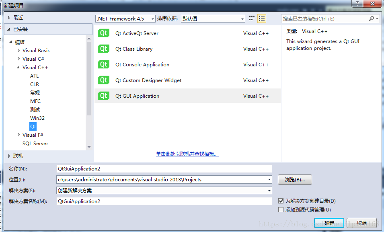
Task: Select the Qt Class Library template icon
Action: pyautogui.click(x=104, y=49)
